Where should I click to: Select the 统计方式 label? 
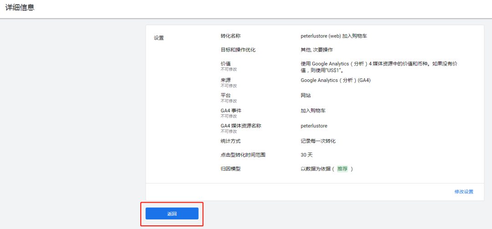pyautogui.click(x=231, y=141)
